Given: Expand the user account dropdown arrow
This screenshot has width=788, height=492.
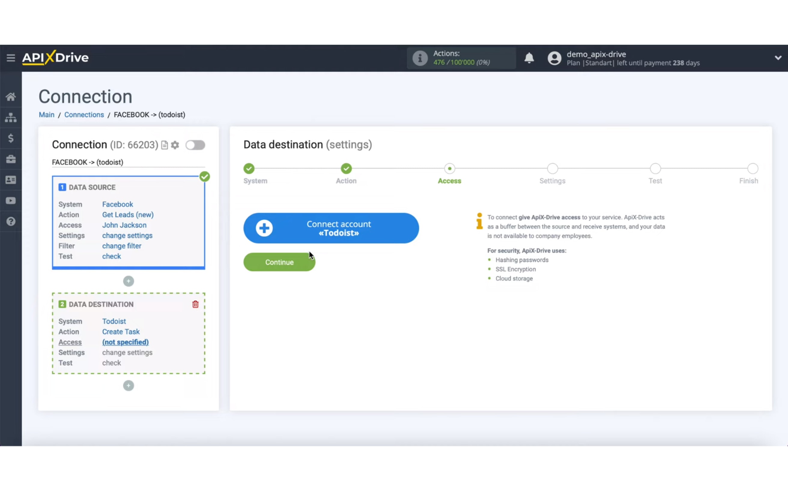Looking at the screenshot, I should click(777, 58).
